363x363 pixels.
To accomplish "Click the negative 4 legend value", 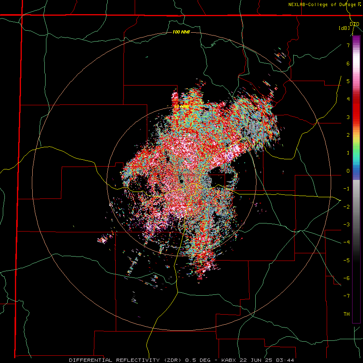I will (346, 242).
